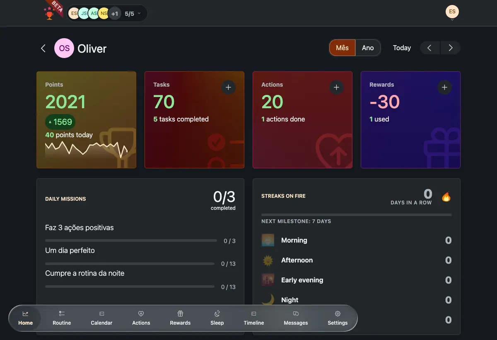Open the Routine tab
Screen dimensions: 497x340
tap(62, 318)
